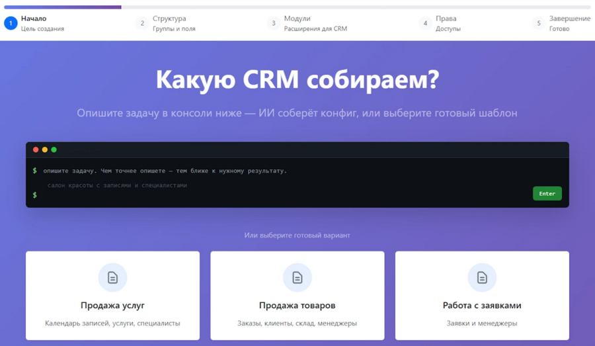Switch to the Права step label

446,19
